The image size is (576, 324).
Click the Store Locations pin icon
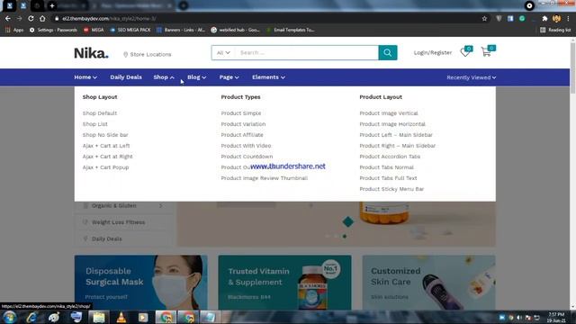125,54
